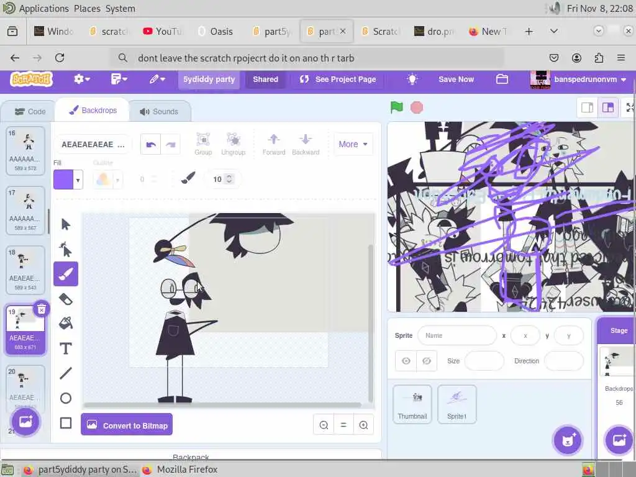Select Sprite1 in sprite list
This screenshot has height=477, width=636.
coord(457,404)
